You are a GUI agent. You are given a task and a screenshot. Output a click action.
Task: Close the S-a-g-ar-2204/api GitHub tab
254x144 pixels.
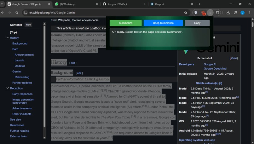click(x=144, y=4)
